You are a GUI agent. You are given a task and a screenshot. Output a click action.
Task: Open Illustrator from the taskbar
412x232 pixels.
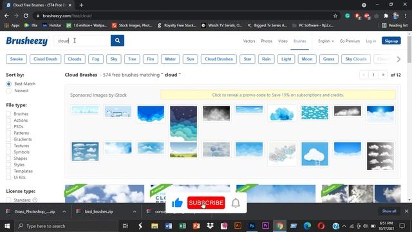point(238,226)
